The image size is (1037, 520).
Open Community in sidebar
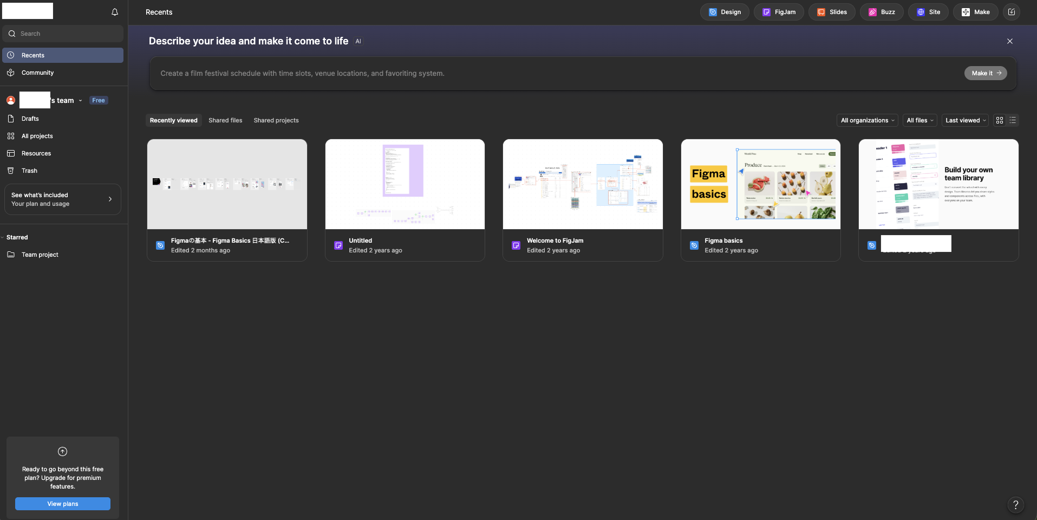pyautogui.click(x=63, y=73)
